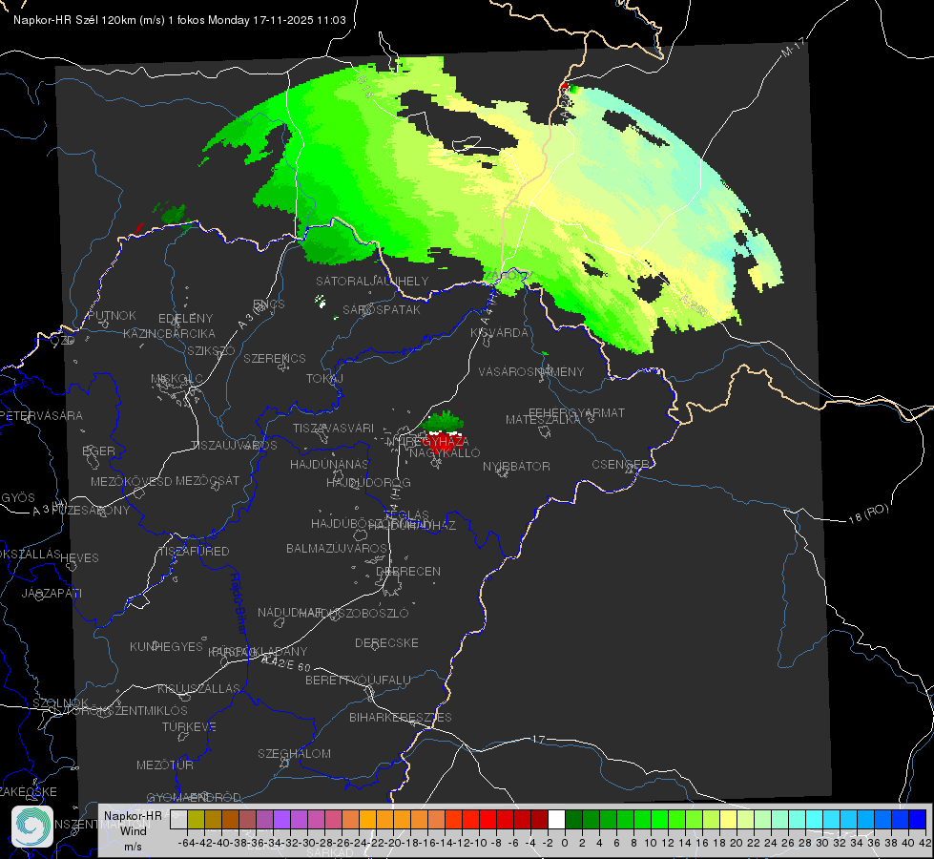934x859 pixels.
Task: Click the HAJDÚNÁNÁS city label
Action: [x=329, y=464]
